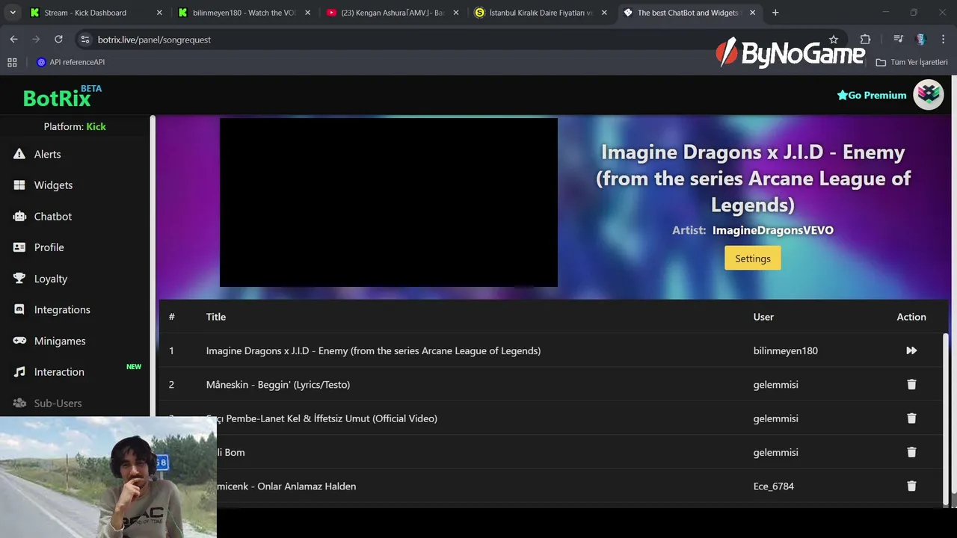
Task: Reload the botrix.live page
Action: click(58, 39)
